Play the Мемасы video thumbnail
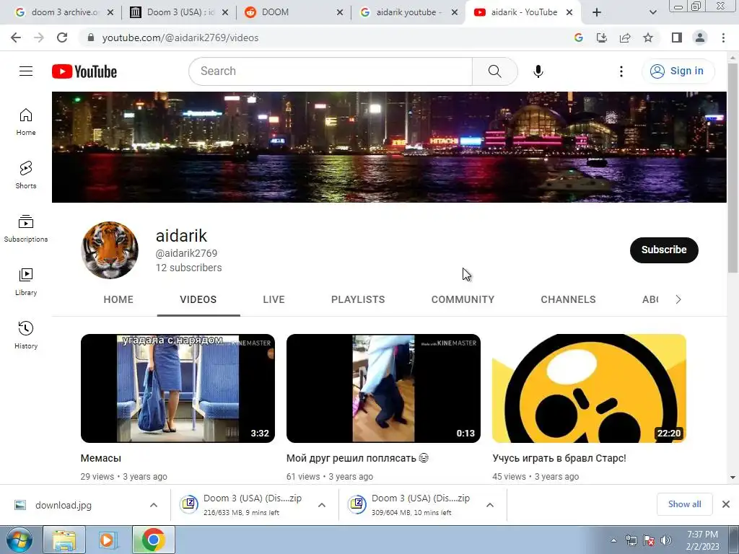The image size is (739, 554). [178, 389]
